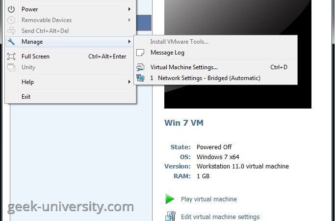Click the Power menu icon

(x=11, y=9)
